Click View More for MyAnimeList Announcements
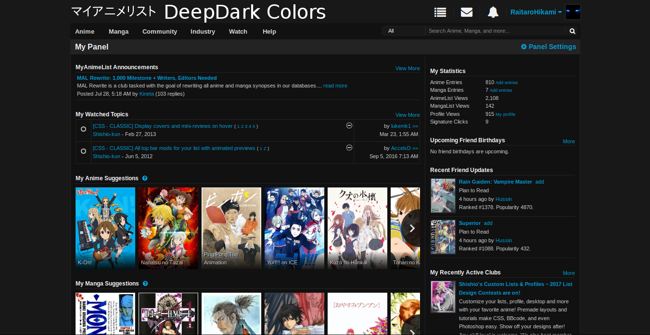The width and height of the screenshot is (650, 335). coord(408,68)
